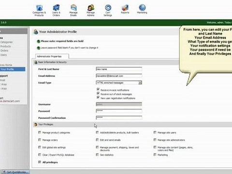Check See statistics privilege
The height and width of the screenshot is (174, 232).
(x=97, y=155)
